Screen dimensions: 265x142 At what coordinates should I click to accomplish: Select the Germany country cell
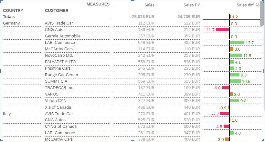click(11, 23)
